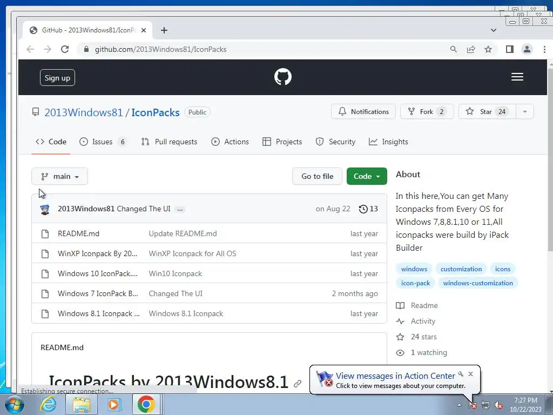Open the Chrome side panel icon
This screenshot has height=415, width=553.
(x=510, y=49)
